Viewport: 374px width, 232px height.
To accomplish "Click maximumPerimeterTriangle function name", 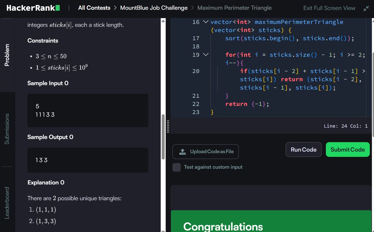I will (299, 22).
